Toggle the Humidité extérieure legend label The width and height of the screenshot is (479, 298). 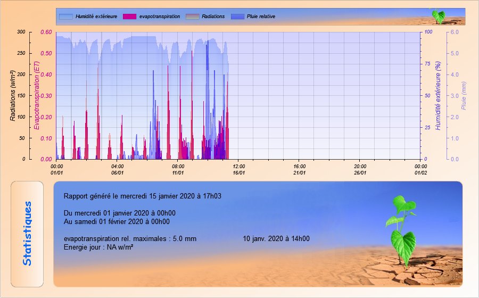click(96, 16)
